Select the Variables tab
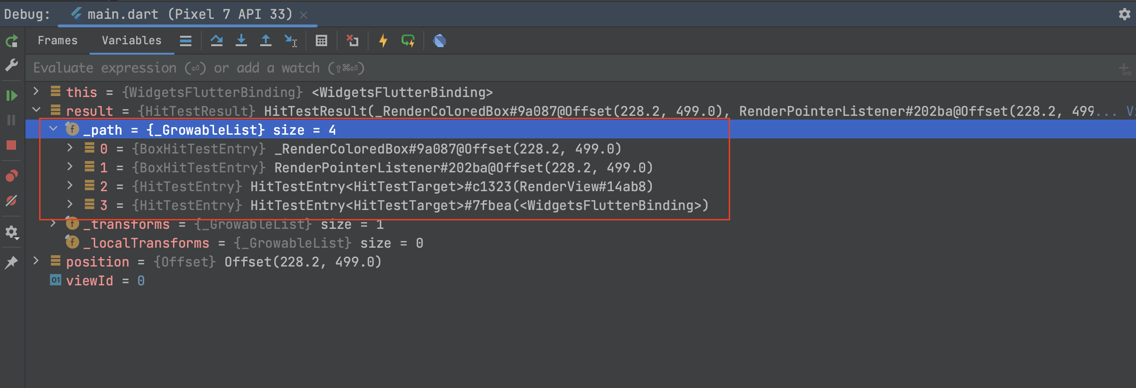 [x=132, y=40]
